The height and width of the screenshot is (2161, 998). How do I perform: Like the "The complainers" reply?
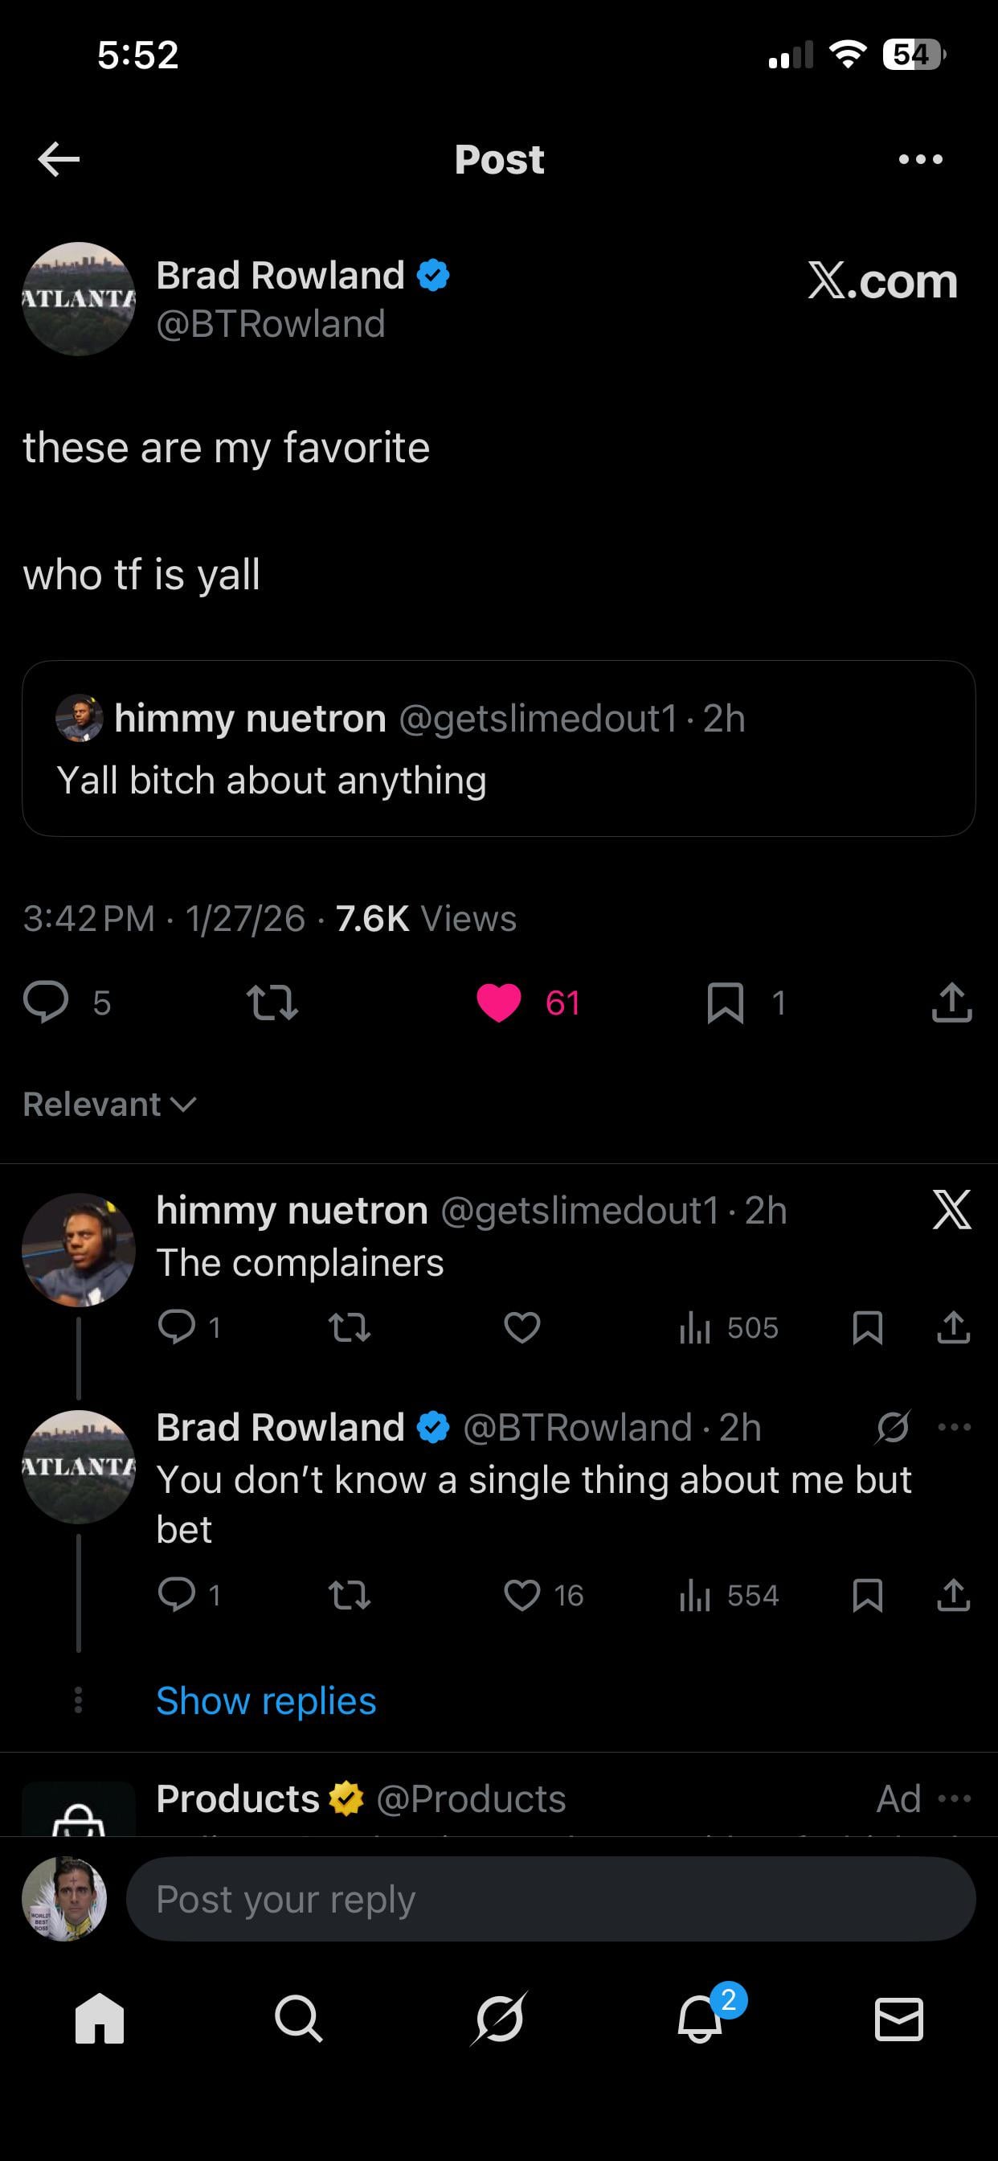click(521, 1327)
